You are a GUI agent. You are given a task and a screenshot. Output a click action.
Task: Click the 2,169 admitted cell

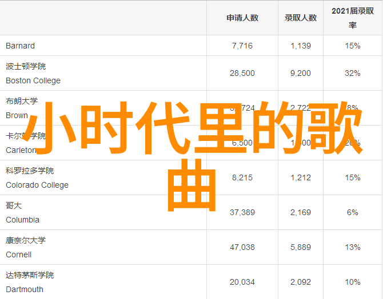(x=301, y=212)
